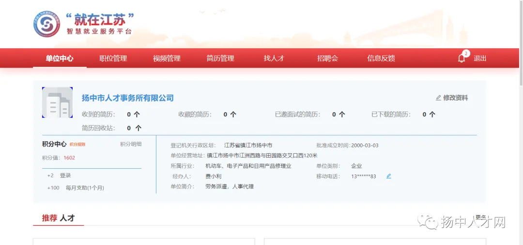Viewport: 523px width, 245px height.
Task: Click the page vertical scrollbar
Action: (521, 43)
